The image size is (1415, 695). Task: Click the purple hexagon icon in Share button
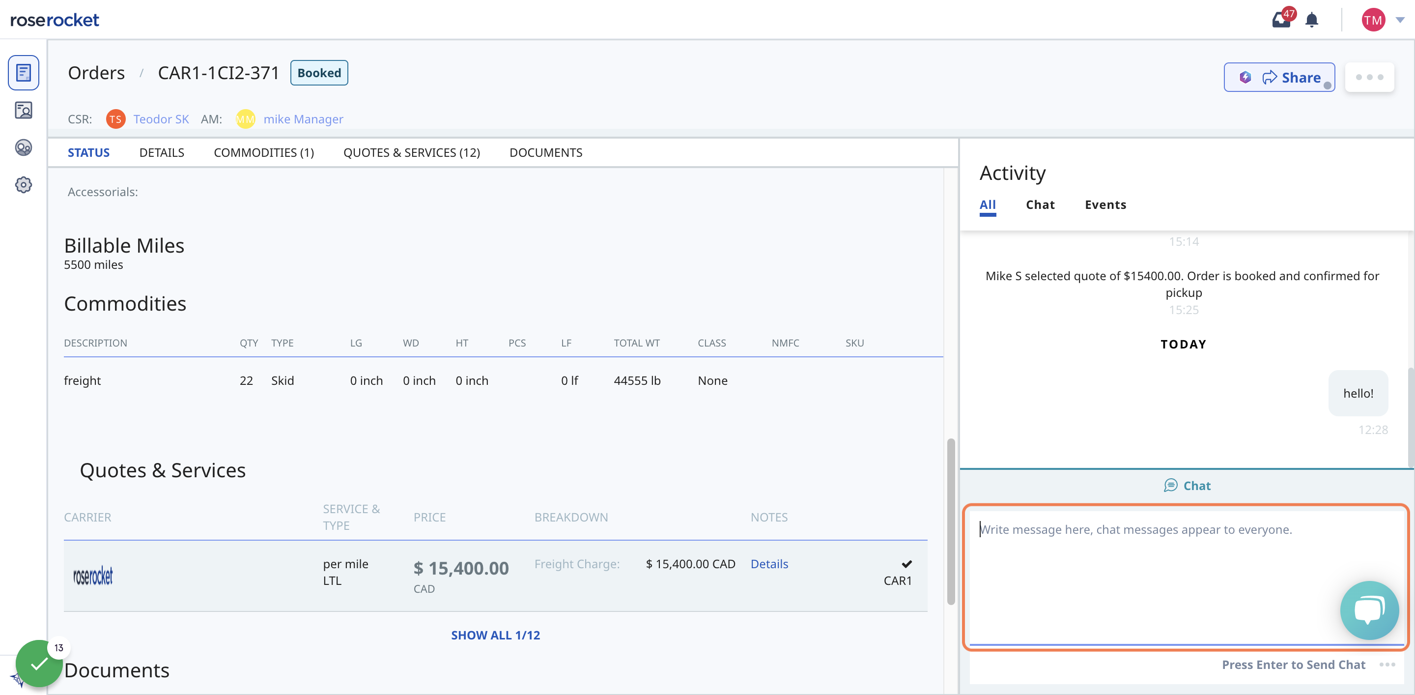(1245, 78)
